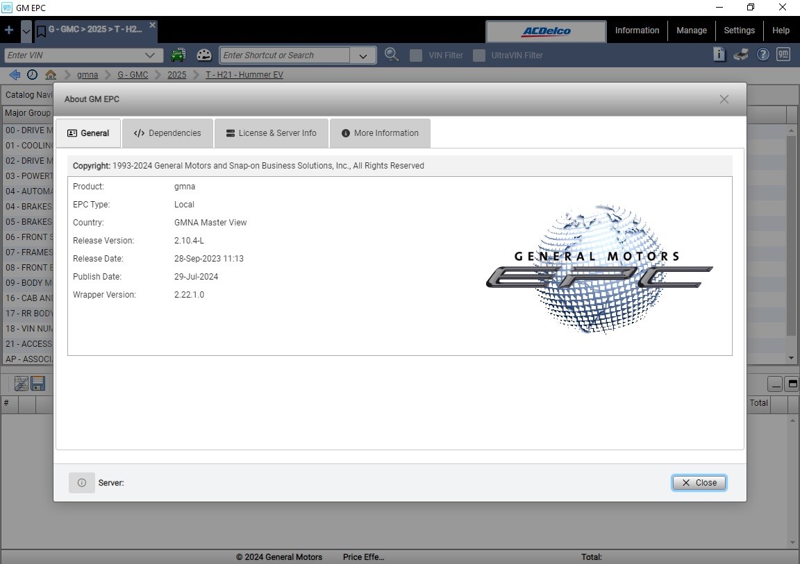This screenshot has height=564, width=800.
Task: Click the T - H21 - Hummer EV breadcrumb
Action: [x=244, y=75]
